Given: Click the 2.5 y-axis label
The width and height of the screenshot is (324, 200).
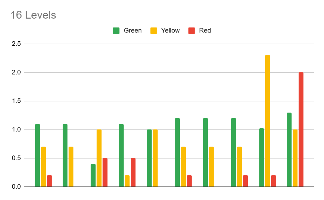Looking at the screenshot, I should click(16, 44).
